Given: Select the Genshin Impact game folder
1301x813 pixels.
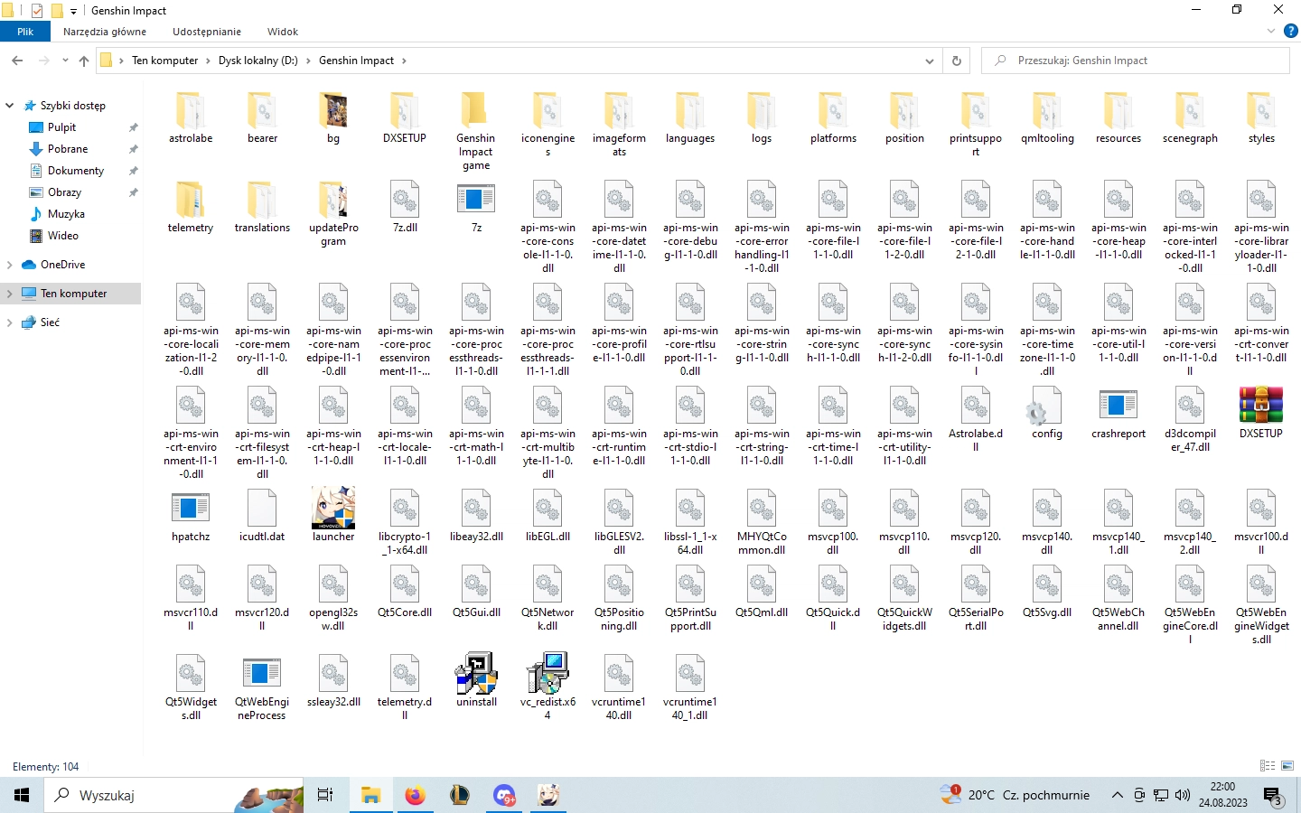Looking at the screenshot, I should (x=476, y=130).
